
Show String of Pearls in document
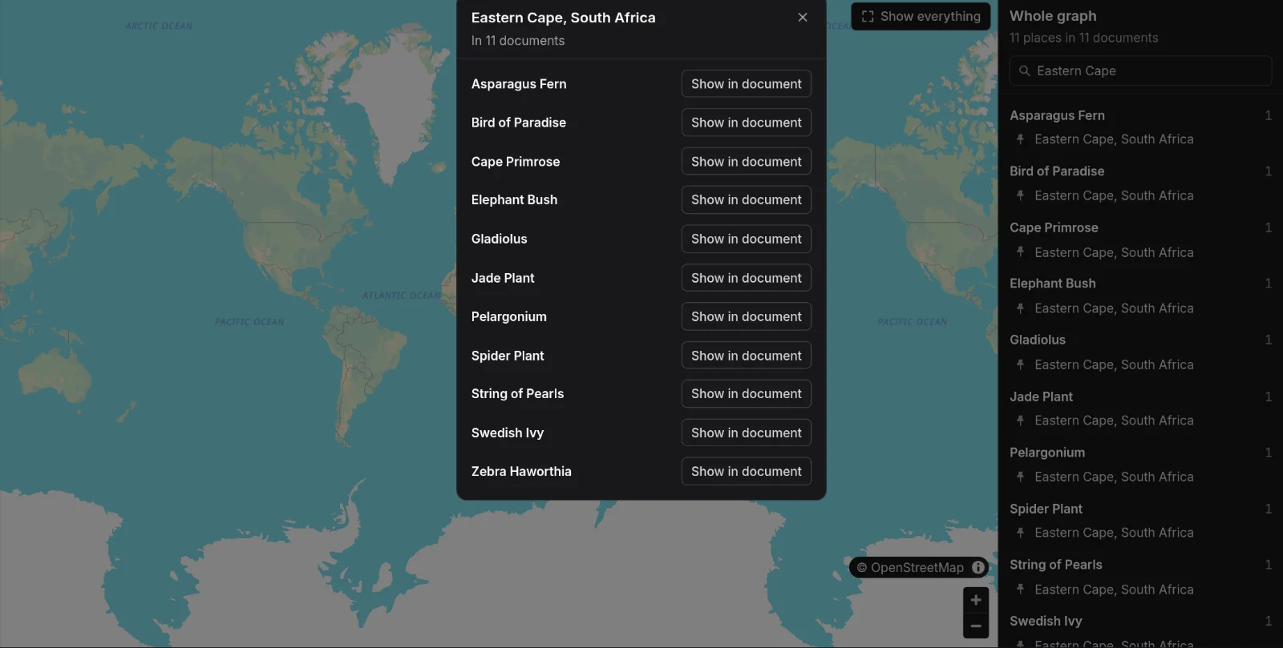(x=747, y=394)
